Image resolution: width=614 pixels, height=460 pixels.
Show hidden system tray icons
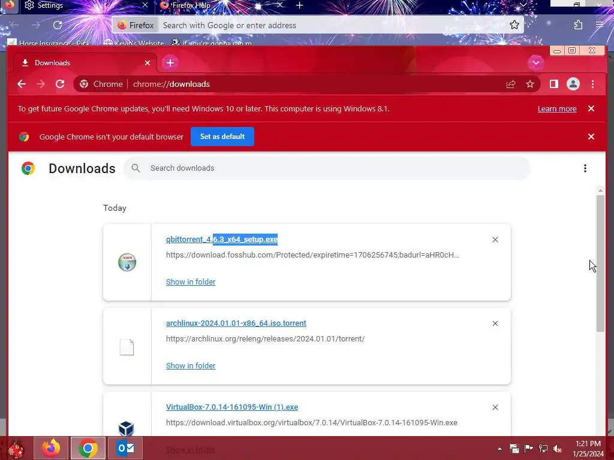499,449
